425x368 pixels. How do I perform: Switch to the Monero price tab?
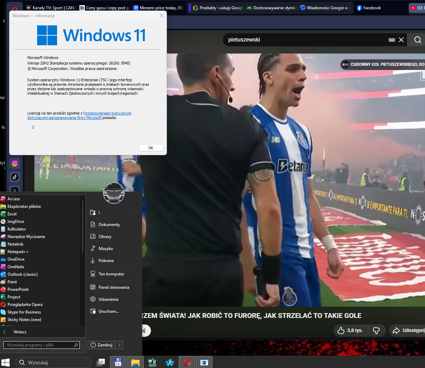tap(159, 8)
